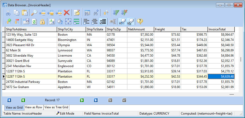Switch to View as Row tab
The width and height of the screenshot is (245, 118).
point(34,107)
